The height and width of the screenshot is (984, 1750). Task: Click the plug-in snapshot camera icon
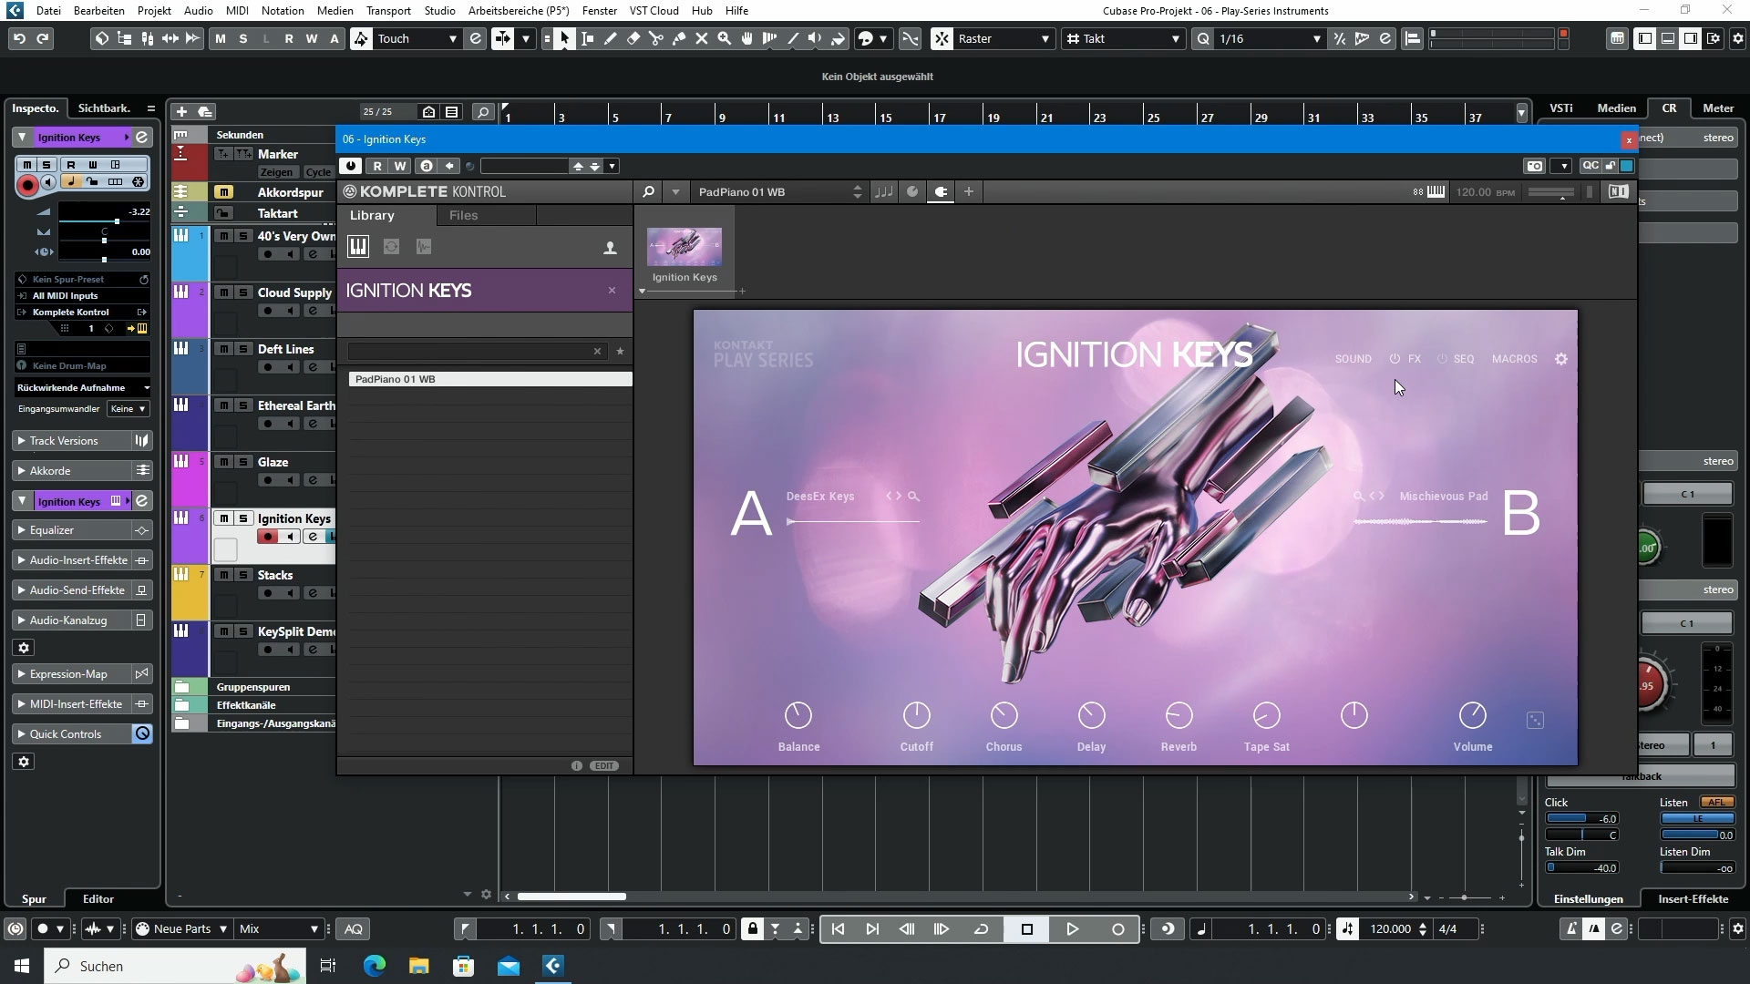[1535, 166]
